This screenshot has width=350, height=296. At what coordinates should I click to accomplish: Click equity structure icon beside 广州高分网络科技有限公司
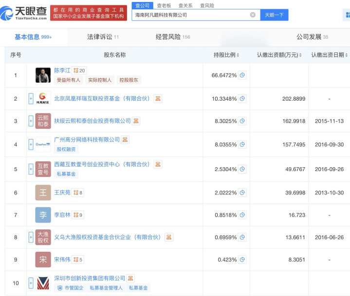point(125,140)
